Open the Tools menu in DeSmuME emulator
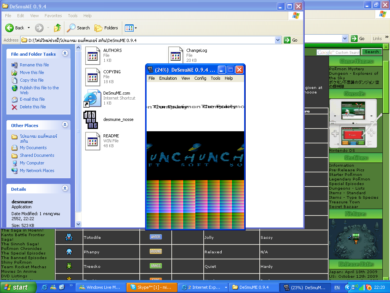Image resolution: width=390 pixels, height=293 pixels. (216, 78)
